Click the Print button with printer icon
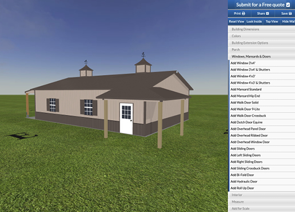Viewport: 295px width, 212px height. (240, 14)
